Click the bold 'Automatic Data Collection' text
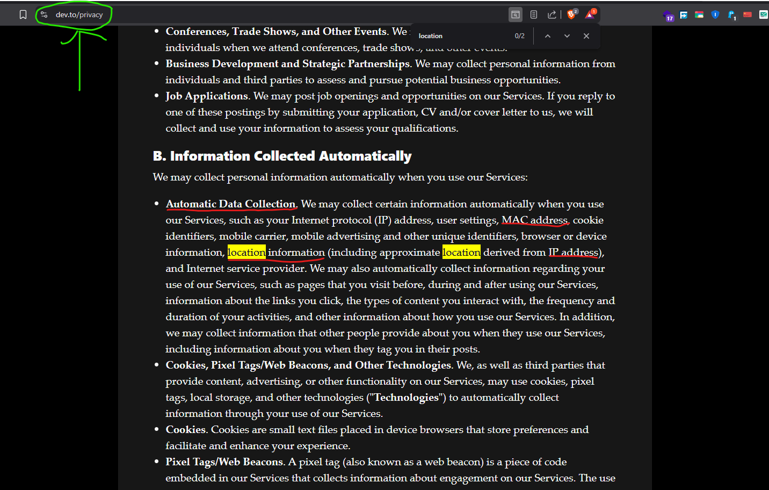769x490 pixels. coord(231,204)
